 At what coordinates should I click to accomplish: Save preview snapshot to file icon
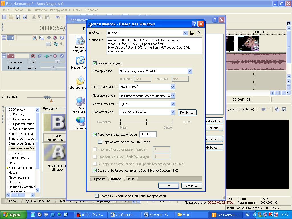284,109
